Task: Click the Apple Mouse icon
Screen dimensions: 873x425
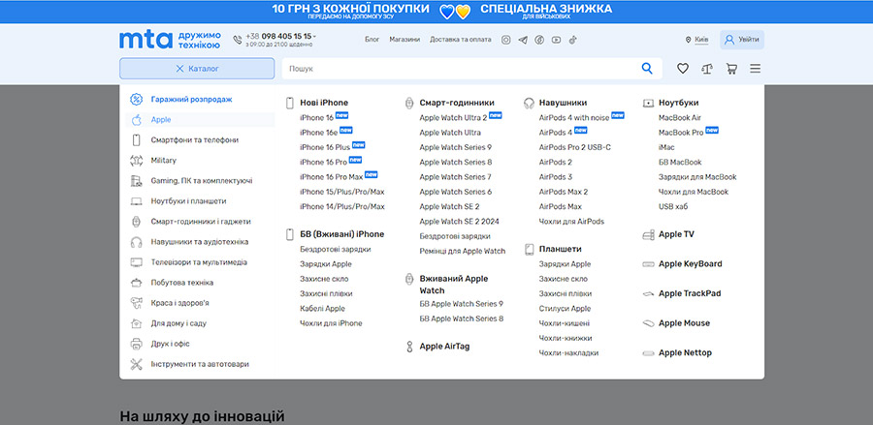Action: pos(648,323)
